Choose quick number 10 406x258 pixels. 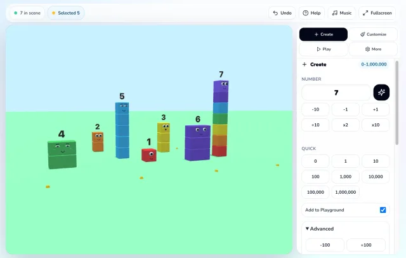point(376,161)
